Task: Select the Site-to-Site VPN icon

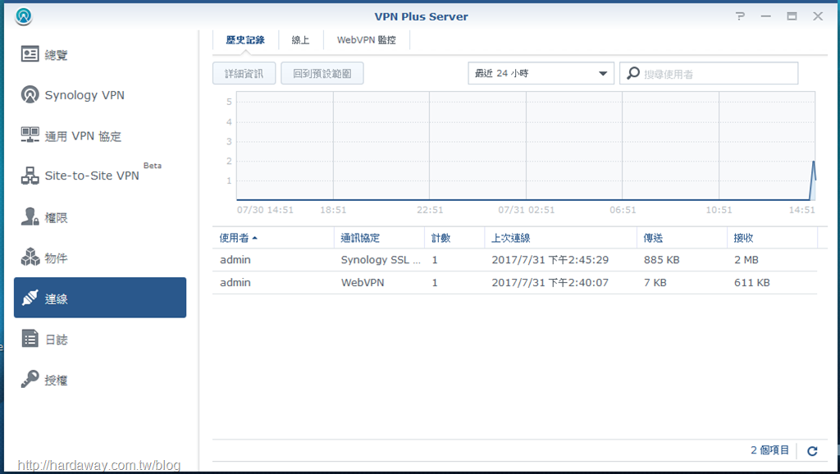Action: pos(30,175)
